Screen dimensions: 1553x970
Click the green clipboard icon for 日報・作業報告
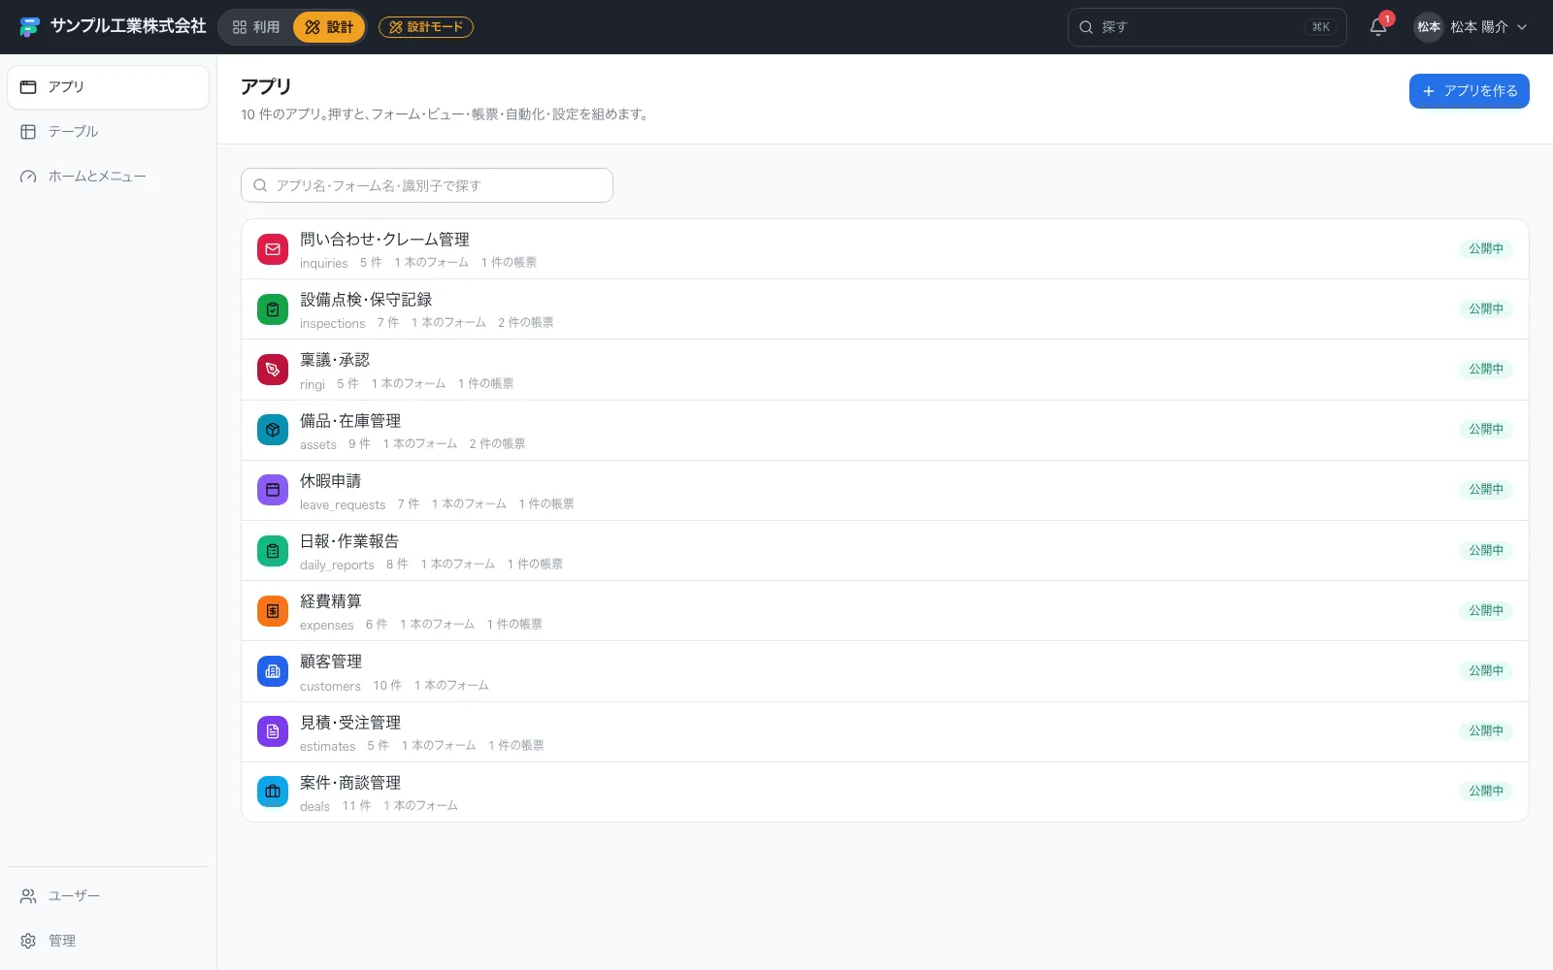(x=273, y=551)
